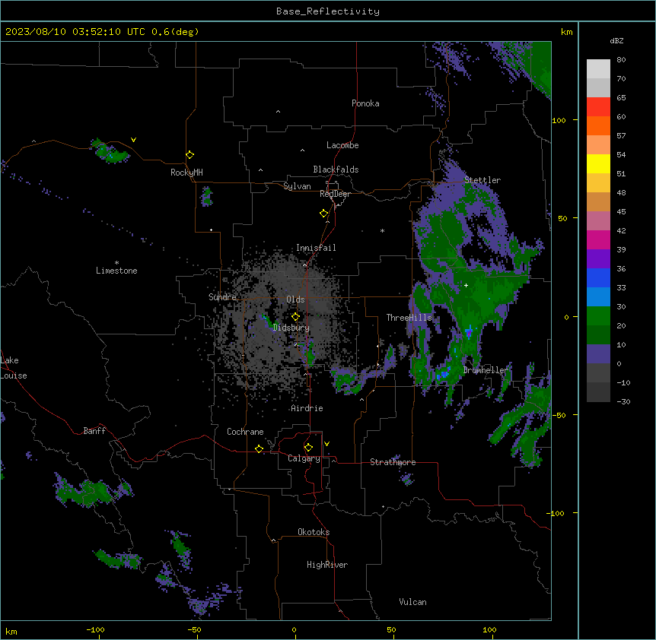
Task: Click the Banff town label
Action: [94, 431]
